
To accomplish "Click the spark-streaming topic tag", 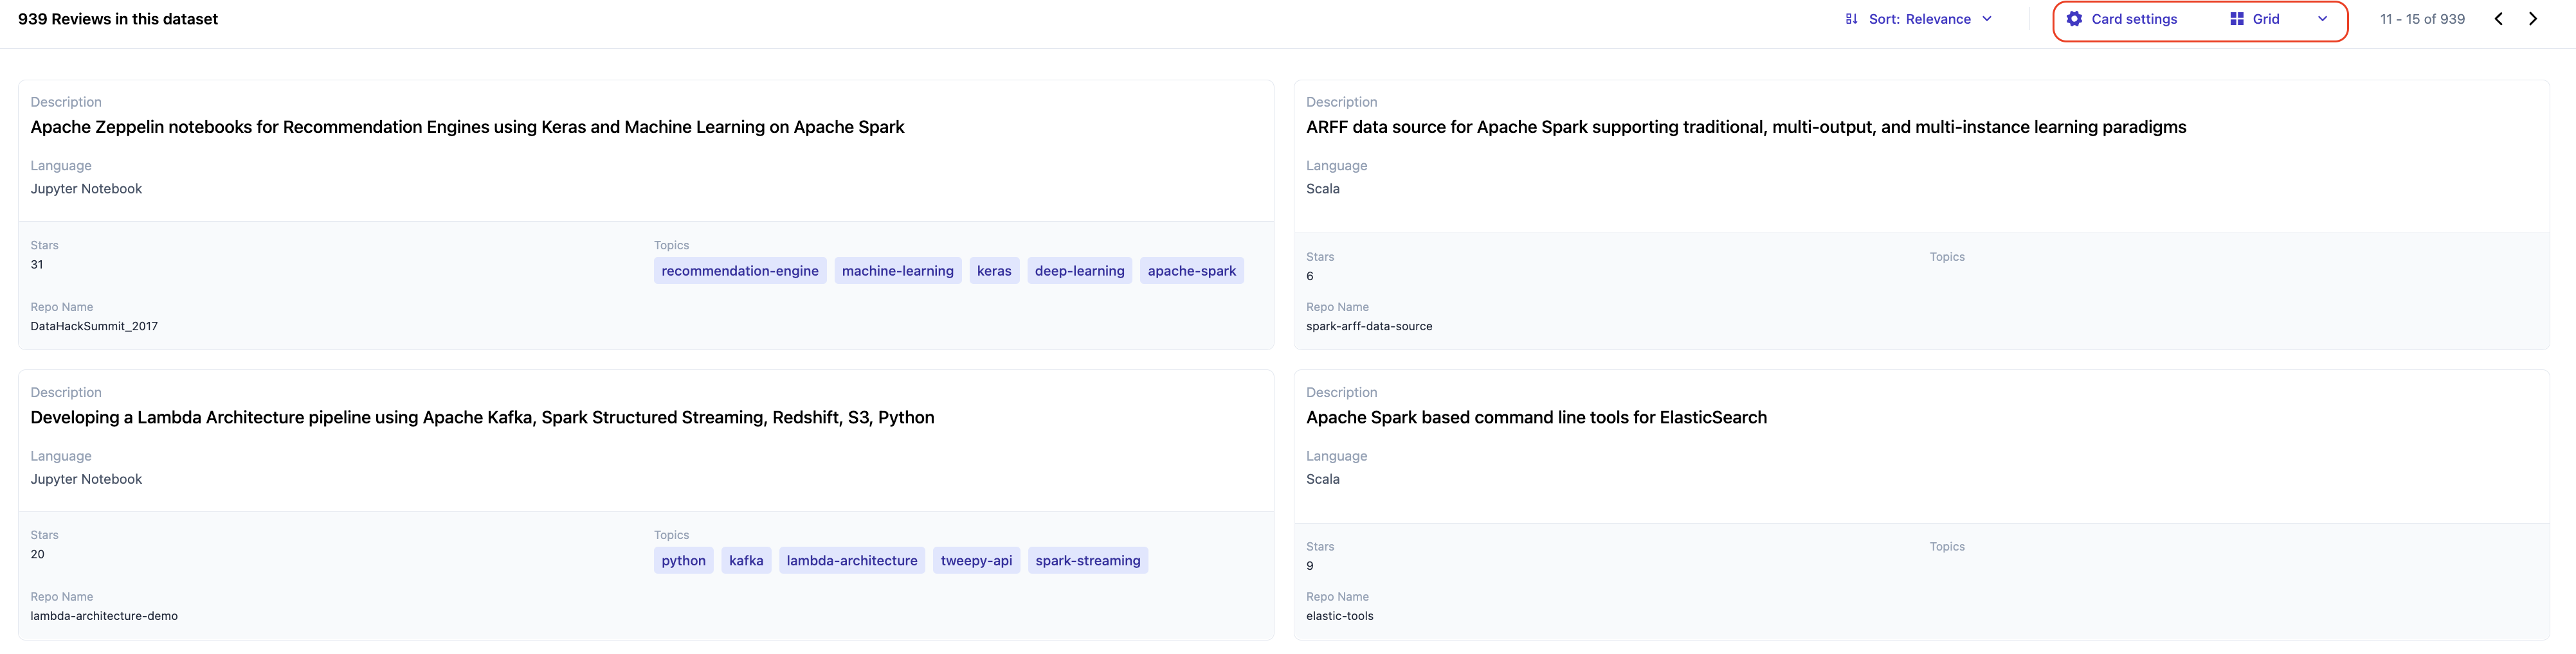I will 1087,561.
